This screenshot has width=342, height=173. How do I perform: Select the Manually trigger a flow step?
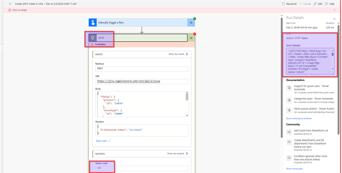point(142,23)
